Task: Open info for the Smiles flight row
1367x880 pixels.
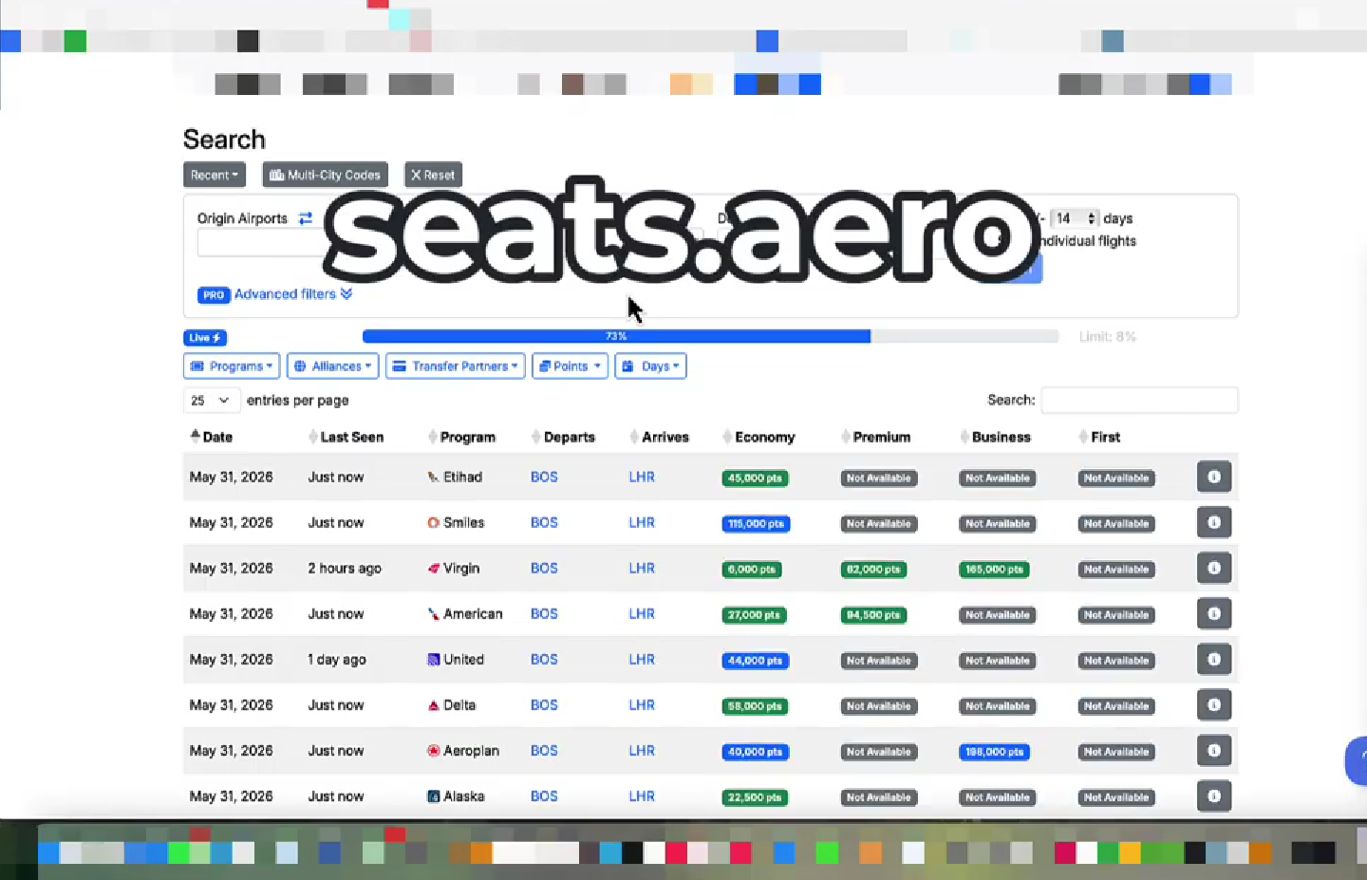Action: click(1214, 522)
